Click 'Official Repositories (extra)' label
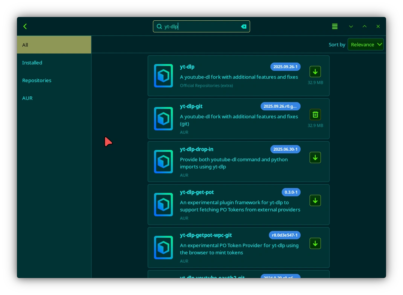 [206, 86]
